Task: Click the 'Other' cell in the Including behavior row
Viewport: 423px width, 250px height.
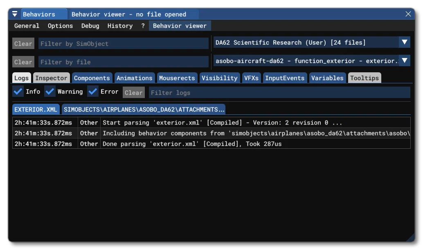Action: 89,133
